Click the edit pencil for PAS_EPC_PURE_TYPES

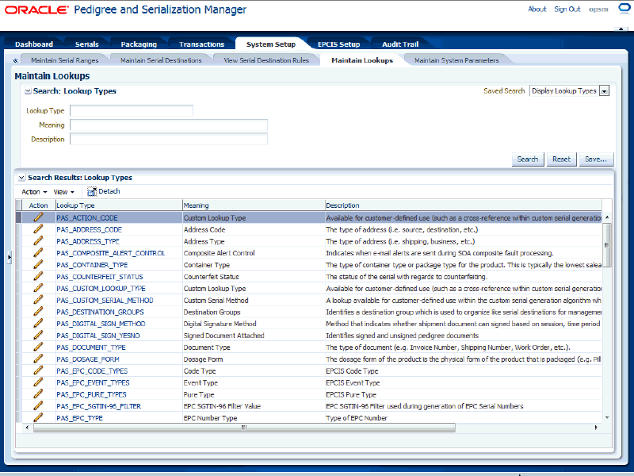(x=38, y=393)
